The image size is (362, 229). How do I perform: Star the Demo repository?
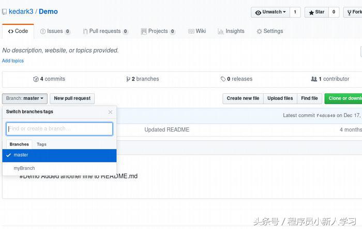(316, 12)
